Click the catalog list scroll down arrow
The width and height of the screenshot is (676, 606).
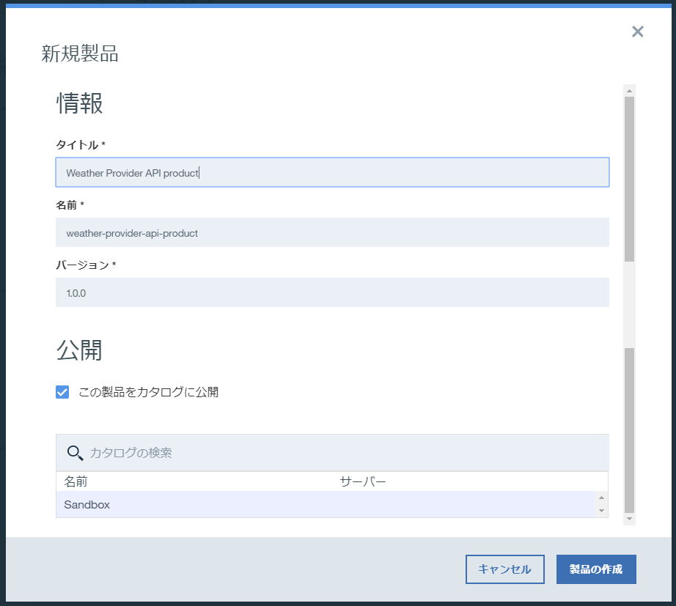point(601,511)
